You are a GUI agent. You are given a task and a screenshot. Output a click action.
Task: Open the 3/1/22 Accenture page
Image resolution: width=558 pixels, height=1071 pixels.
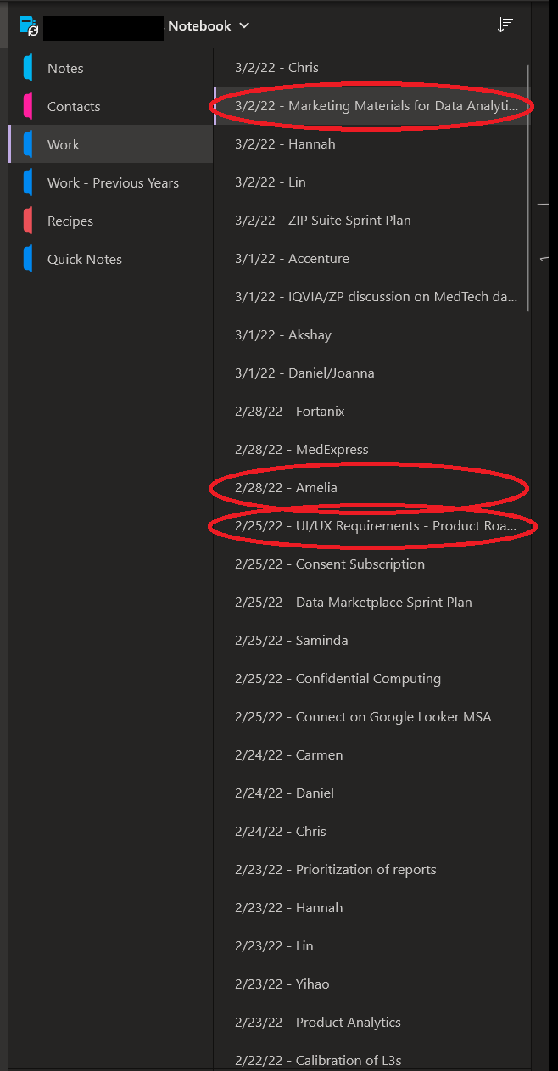pos(294,258)
